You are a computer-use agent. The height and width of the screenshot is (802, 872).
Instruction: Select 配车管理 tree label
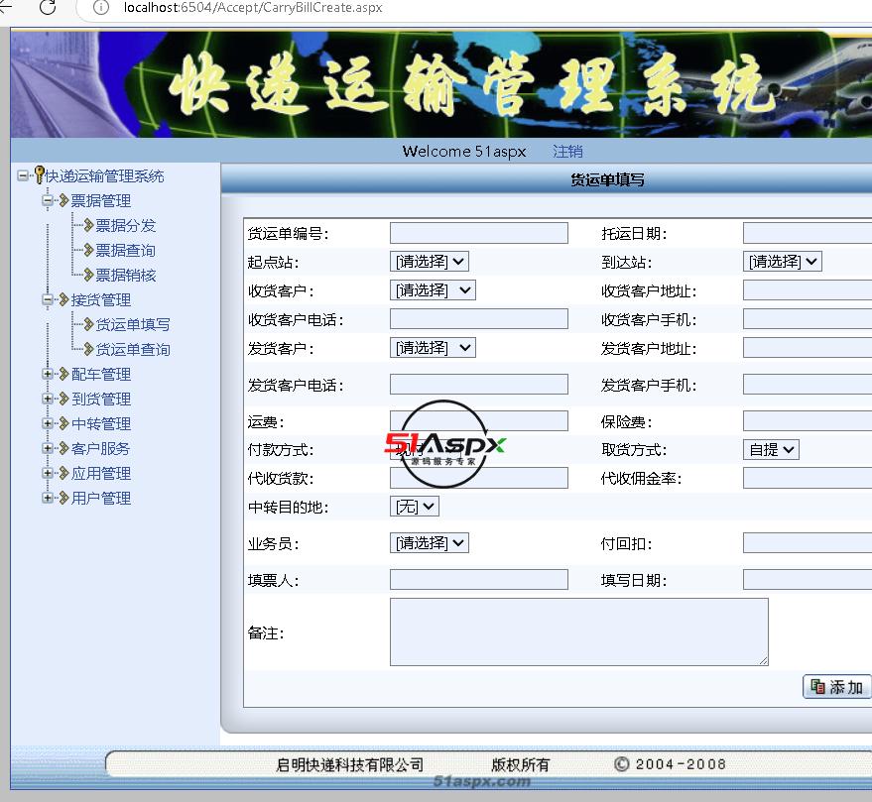pyautogui.click(x=101, y=375)
